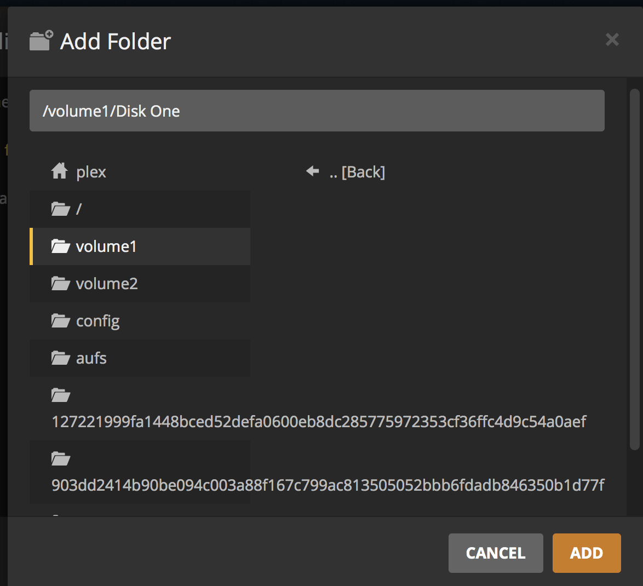The width and height of the screenshot is (643, 586).
Task: Go to plex home directory
Action: tap(91, 172)
